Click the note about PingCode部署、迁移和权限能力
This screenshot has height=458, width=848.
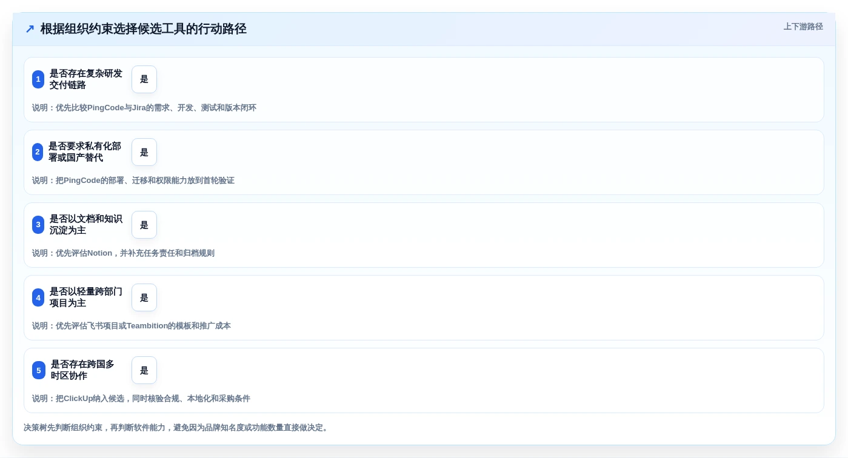coord(133,181)
